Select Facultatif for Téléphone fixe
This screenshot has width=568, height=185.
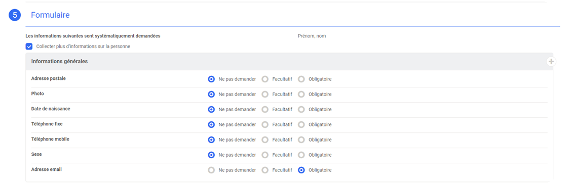[x=265, y=125]
